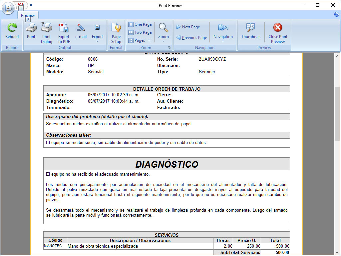Image resolution: width=341 pixels, height=256 pixels.
Task: Click serial number 2UA0900XYZ
Action: coord(212,59)
